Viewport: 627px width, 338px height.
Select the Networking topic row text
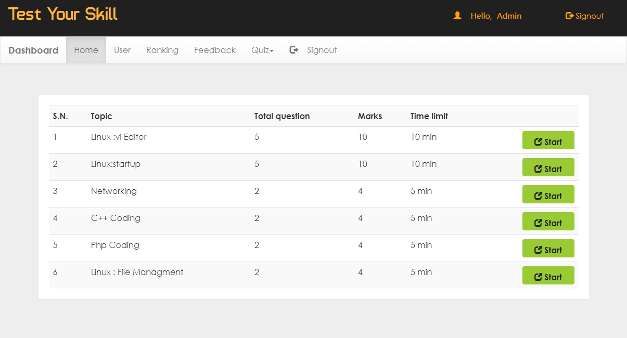point(114,191)
